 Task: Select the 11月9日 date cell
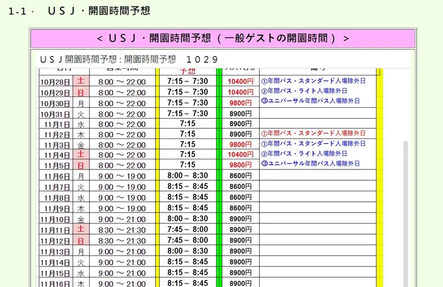click(55, 208)
